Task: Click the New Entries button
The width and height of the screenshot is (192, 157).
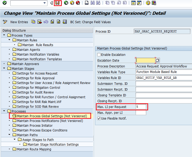Action: [x=19, y=22]
